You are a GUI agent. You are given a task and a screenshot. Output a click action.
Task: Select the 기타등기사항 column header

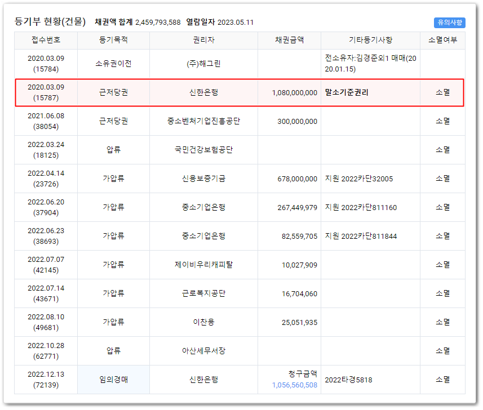[371, 40]
